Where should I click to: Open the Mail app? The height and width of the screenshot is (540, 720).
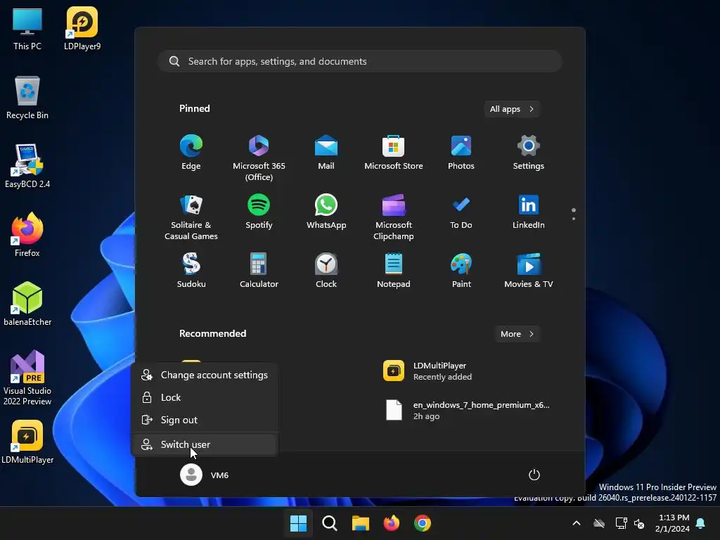326,153
